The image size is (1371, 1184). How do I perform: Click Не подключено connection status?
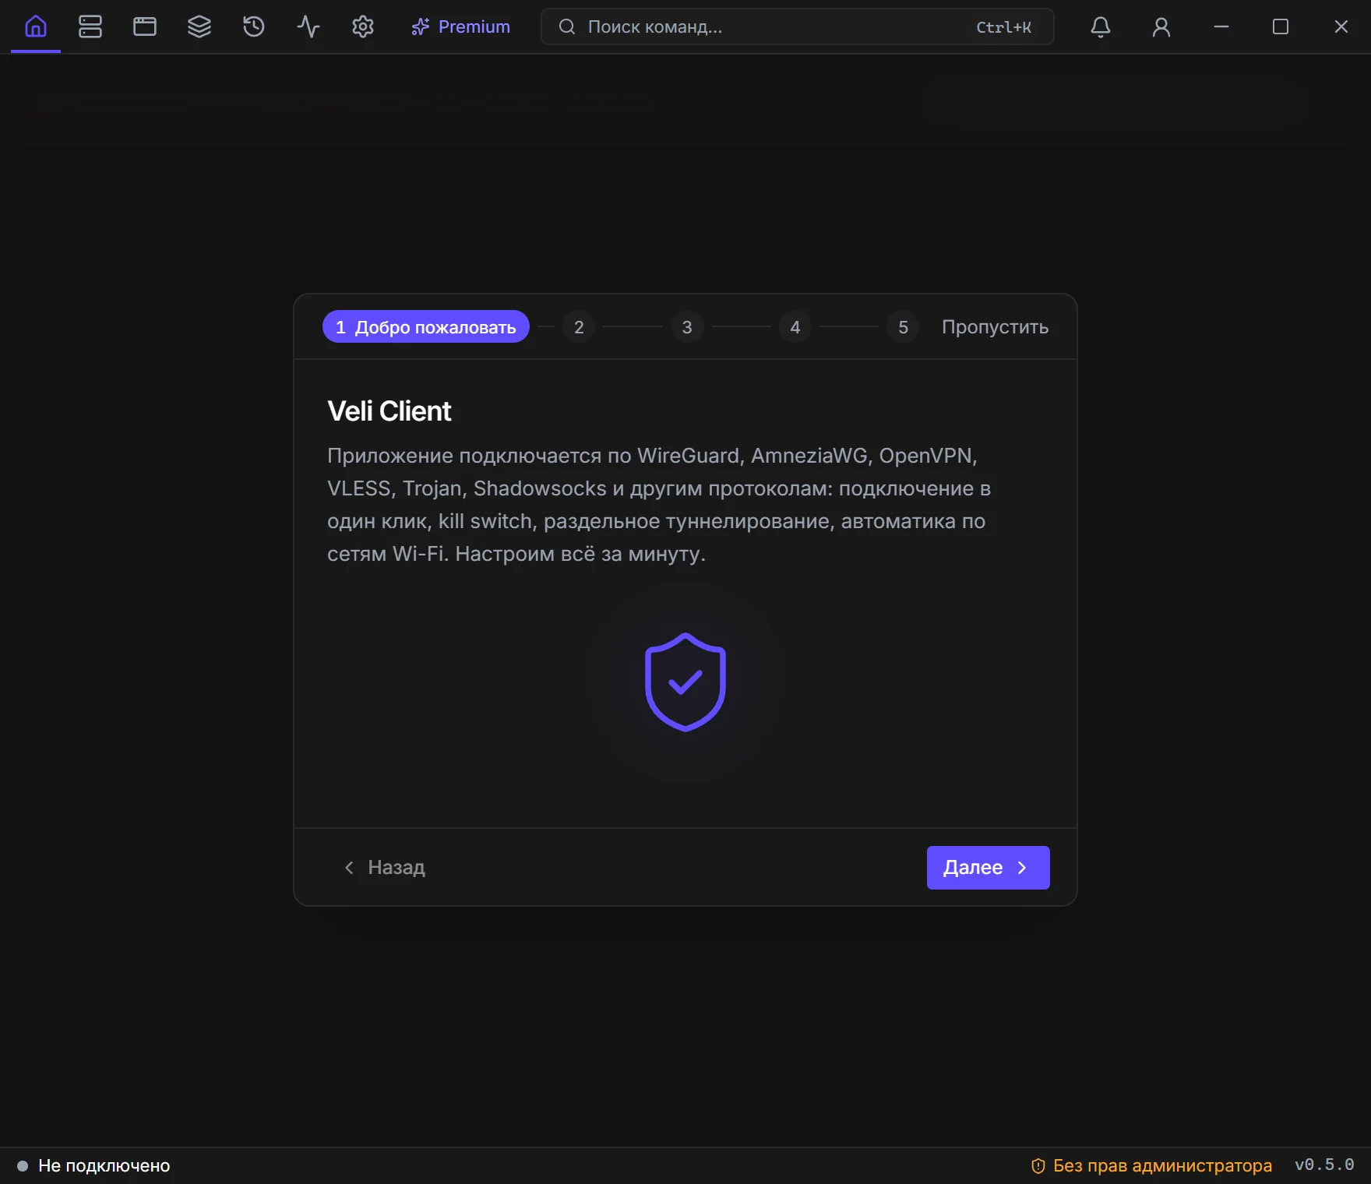94,1165
